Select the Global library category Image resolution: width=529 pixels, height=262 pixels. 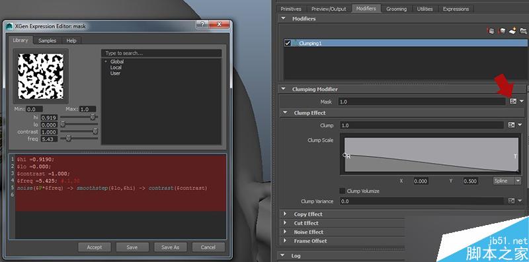[x=117, y=61]
